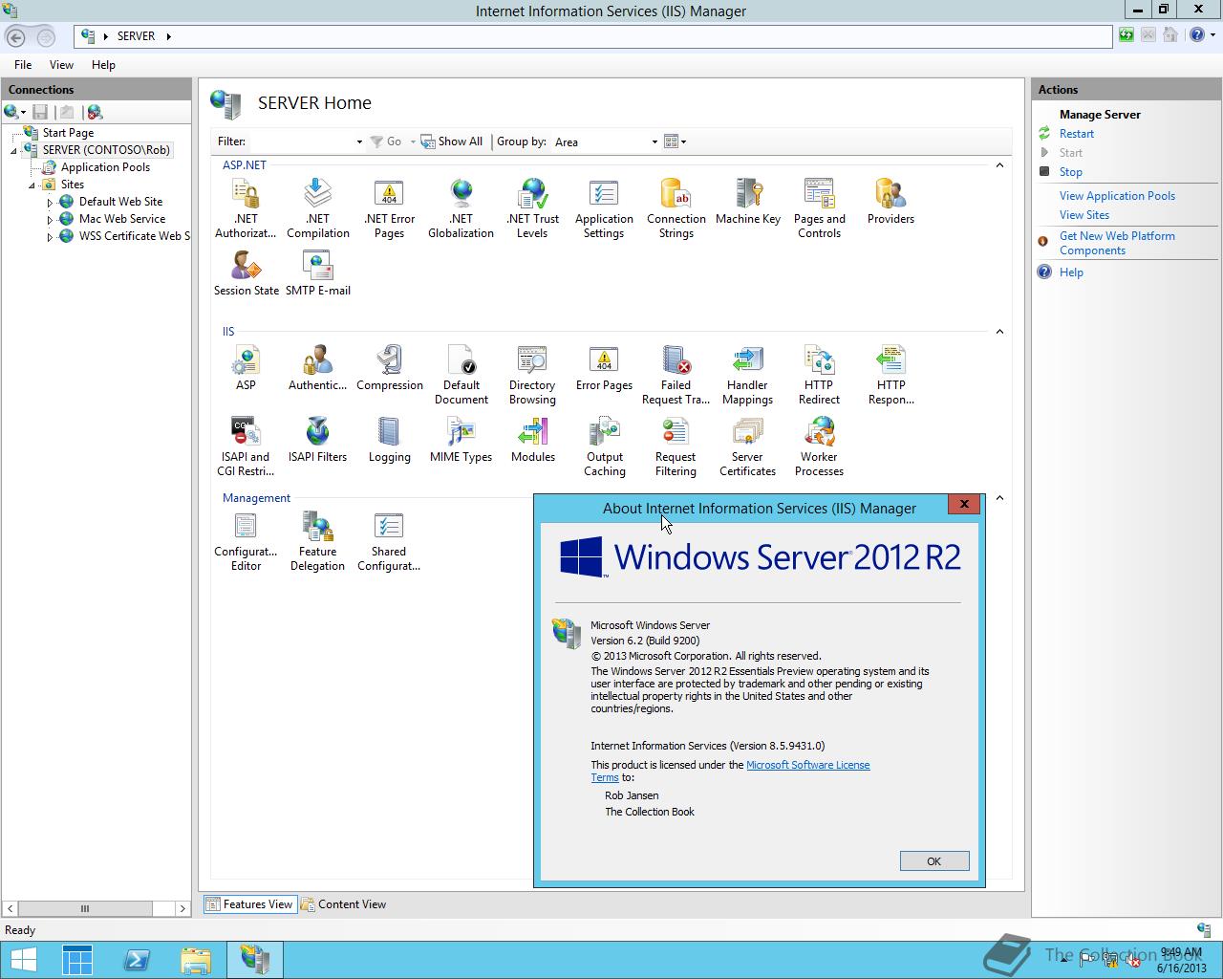The width and height of the screenshot is (1223, 979).
Task: Open Worker Processes feature
Action: tap(820, 446)
